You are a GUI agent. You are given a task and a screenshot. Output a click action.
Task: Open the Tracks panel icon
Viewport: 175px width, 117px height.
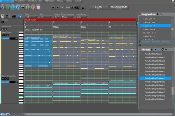(38, 8)
